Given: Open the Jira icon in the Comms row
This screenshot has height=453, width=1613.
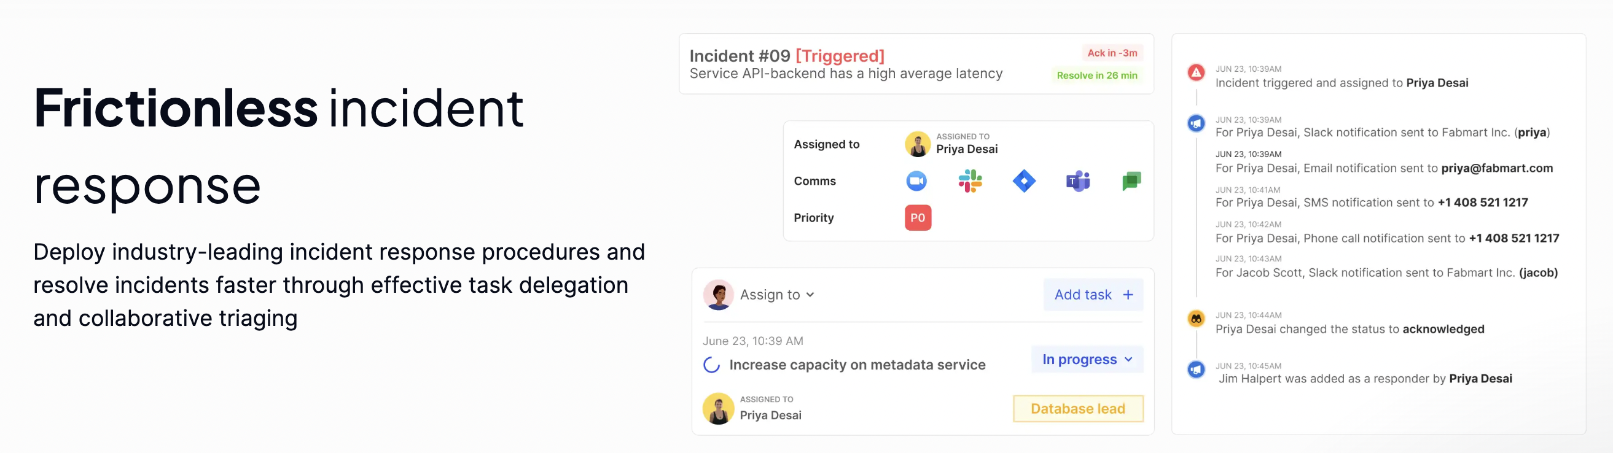Looking at the screenshot, I should click(x=1023, y=181).
